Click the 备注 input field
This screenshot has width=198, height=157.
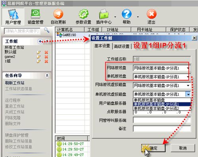162,129
